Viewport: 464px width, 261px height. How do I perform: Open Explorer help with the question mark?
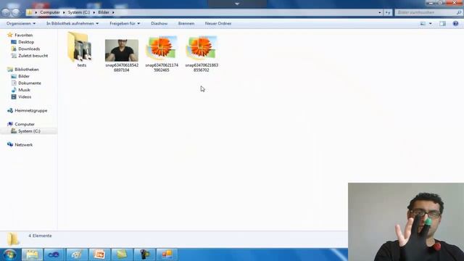tap(455, 23)
